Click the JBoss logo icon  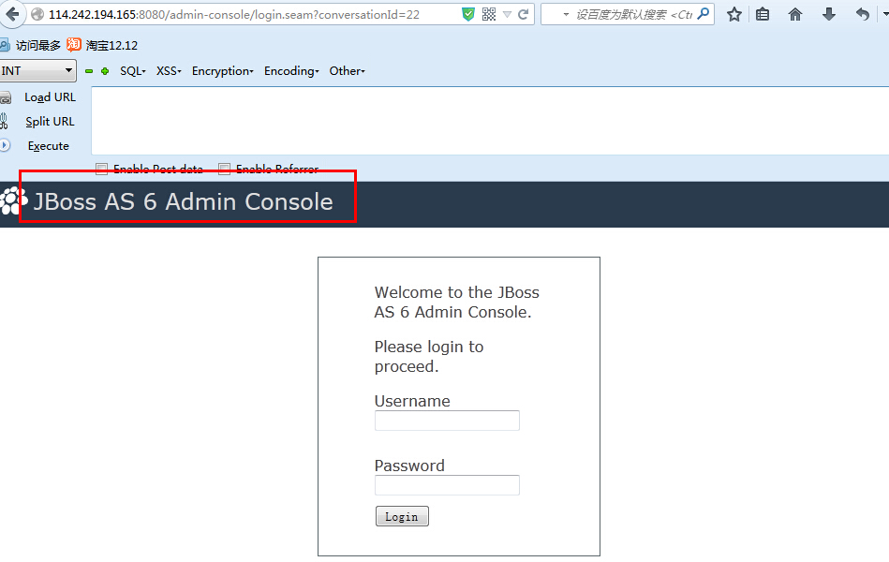point(14,200)
